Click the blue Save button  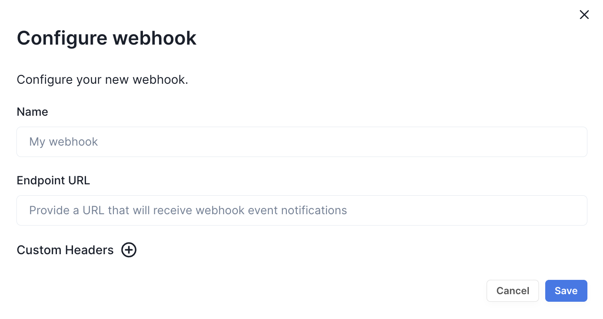pyautogui.click(x=566, y=291)
